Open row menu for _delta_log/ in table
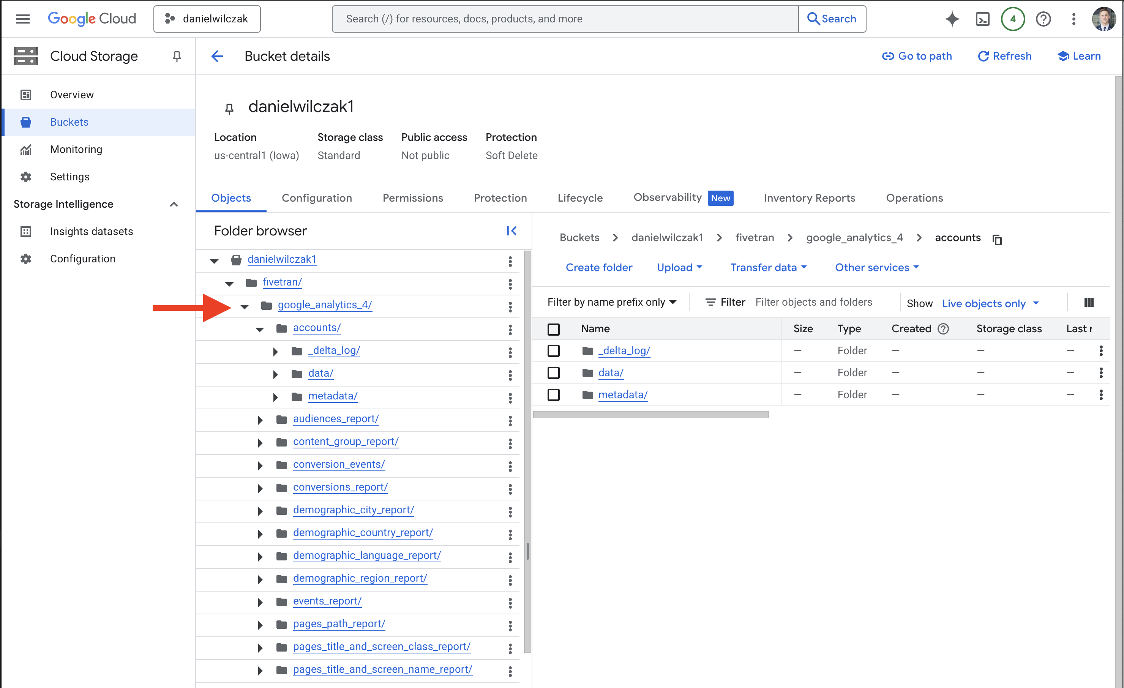Image resolution: width=1124 pixels, height=688 pixels. click(x=1100, y=350)
